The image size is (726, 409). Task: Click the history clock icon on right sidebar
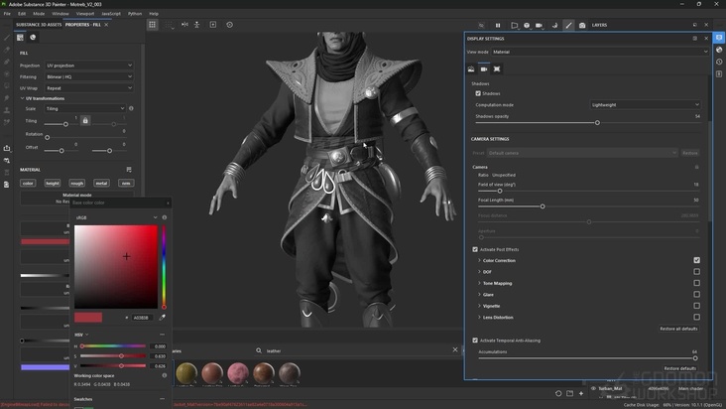click(x=719, y=62)
